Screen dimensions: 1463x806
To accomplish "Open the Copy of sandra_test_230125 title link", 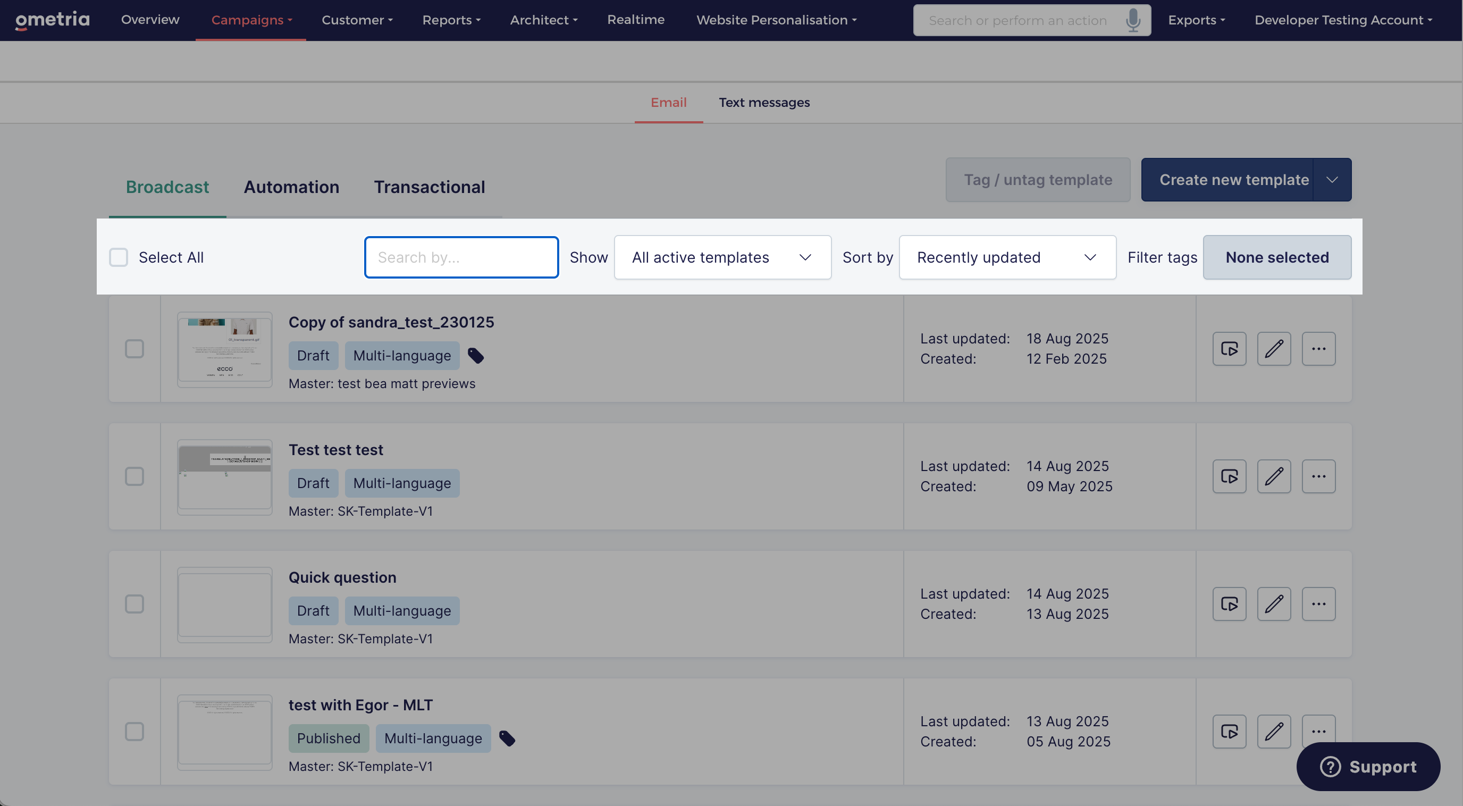I will point(391,322).
